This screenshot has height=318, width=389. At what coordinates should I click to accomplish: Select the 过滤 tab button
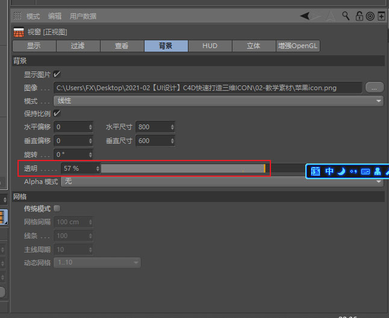tap(78, 46)
